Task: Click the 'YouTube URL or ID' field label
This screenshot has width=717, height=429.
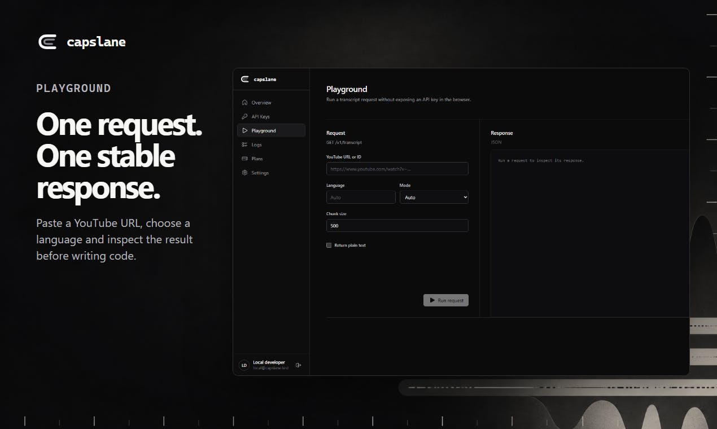Action: [344, 156]
